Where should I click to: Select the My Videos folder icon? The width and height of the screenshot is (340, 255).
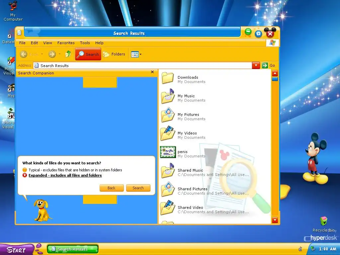pyautogui.click(x=168, y=134)
